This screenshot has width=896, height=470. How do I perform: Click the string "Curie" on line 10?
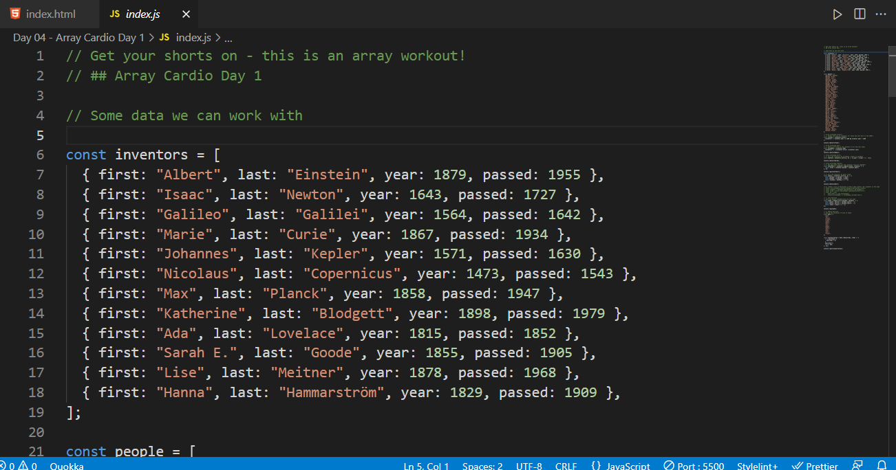[307, 234]
